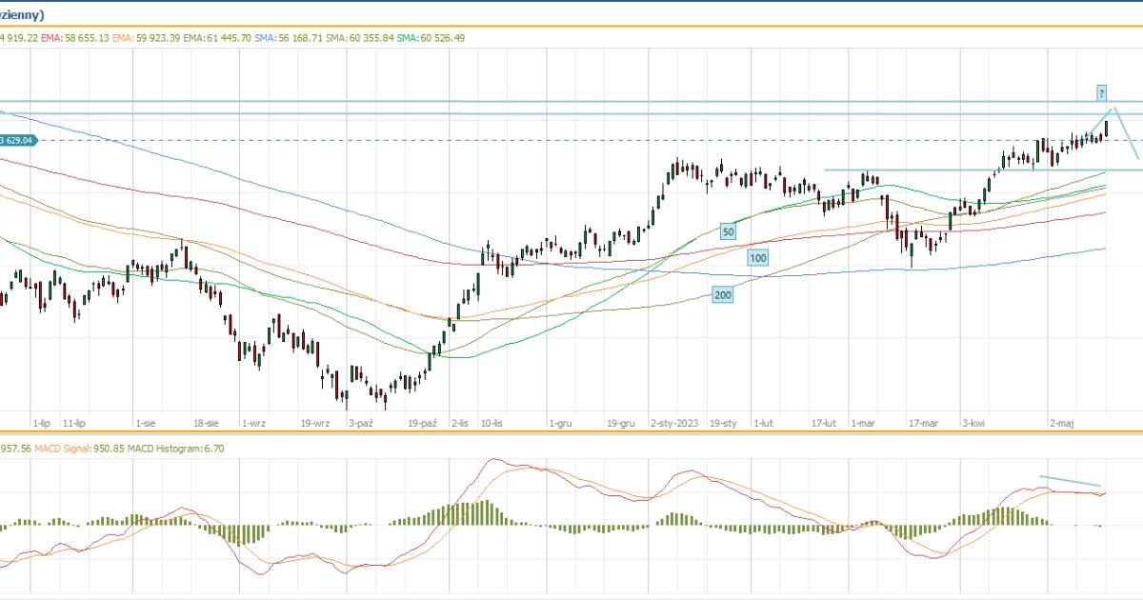
Task: Select the 17-mar date axis label
Action: pyautogui.click(x=923, y=422)
